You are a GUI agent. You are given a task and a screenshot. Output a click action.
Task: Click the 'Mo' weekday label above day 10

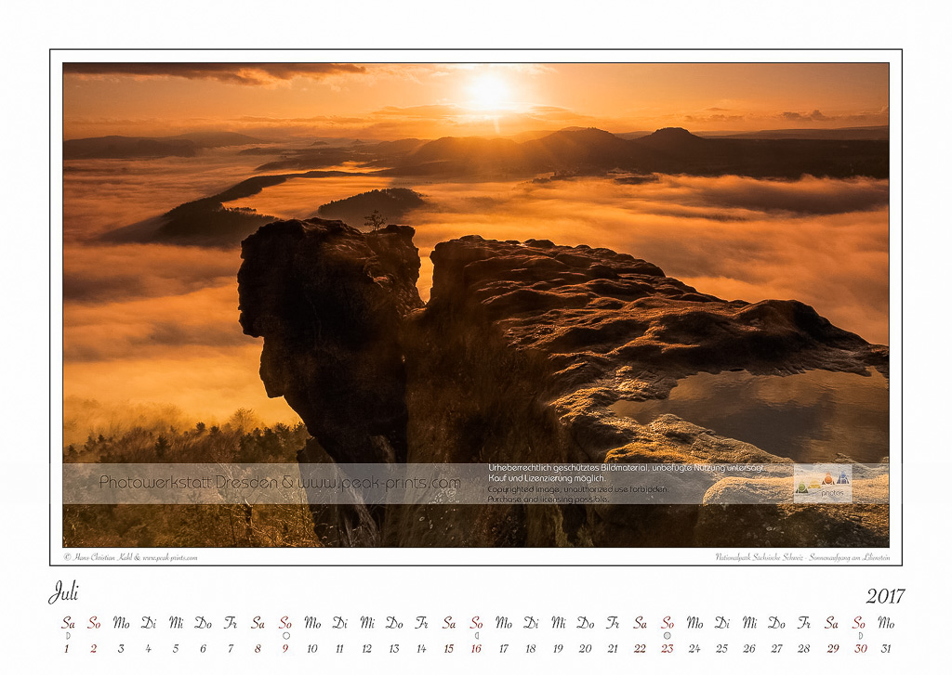click(312, 623)
